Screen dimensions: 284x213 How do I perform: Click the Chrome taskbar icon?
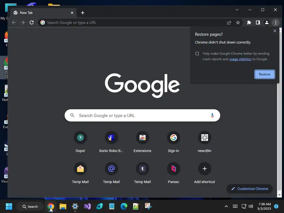point(51,206)
